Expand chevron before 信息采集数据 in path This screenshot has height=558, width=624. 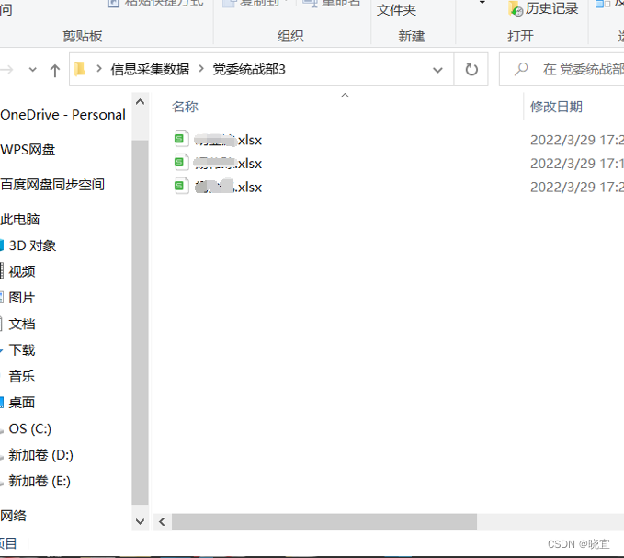99,69
